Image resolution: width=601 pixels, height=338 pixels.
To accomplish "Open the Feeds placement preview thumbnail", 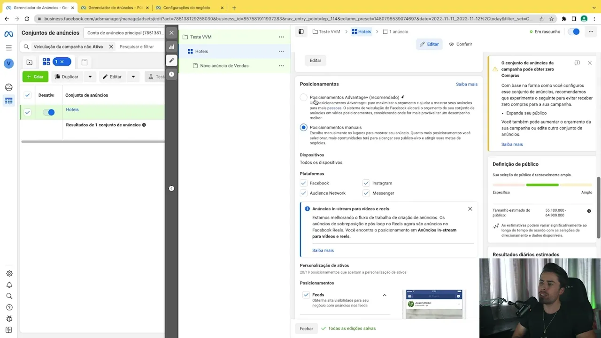I will click(434, 304).
